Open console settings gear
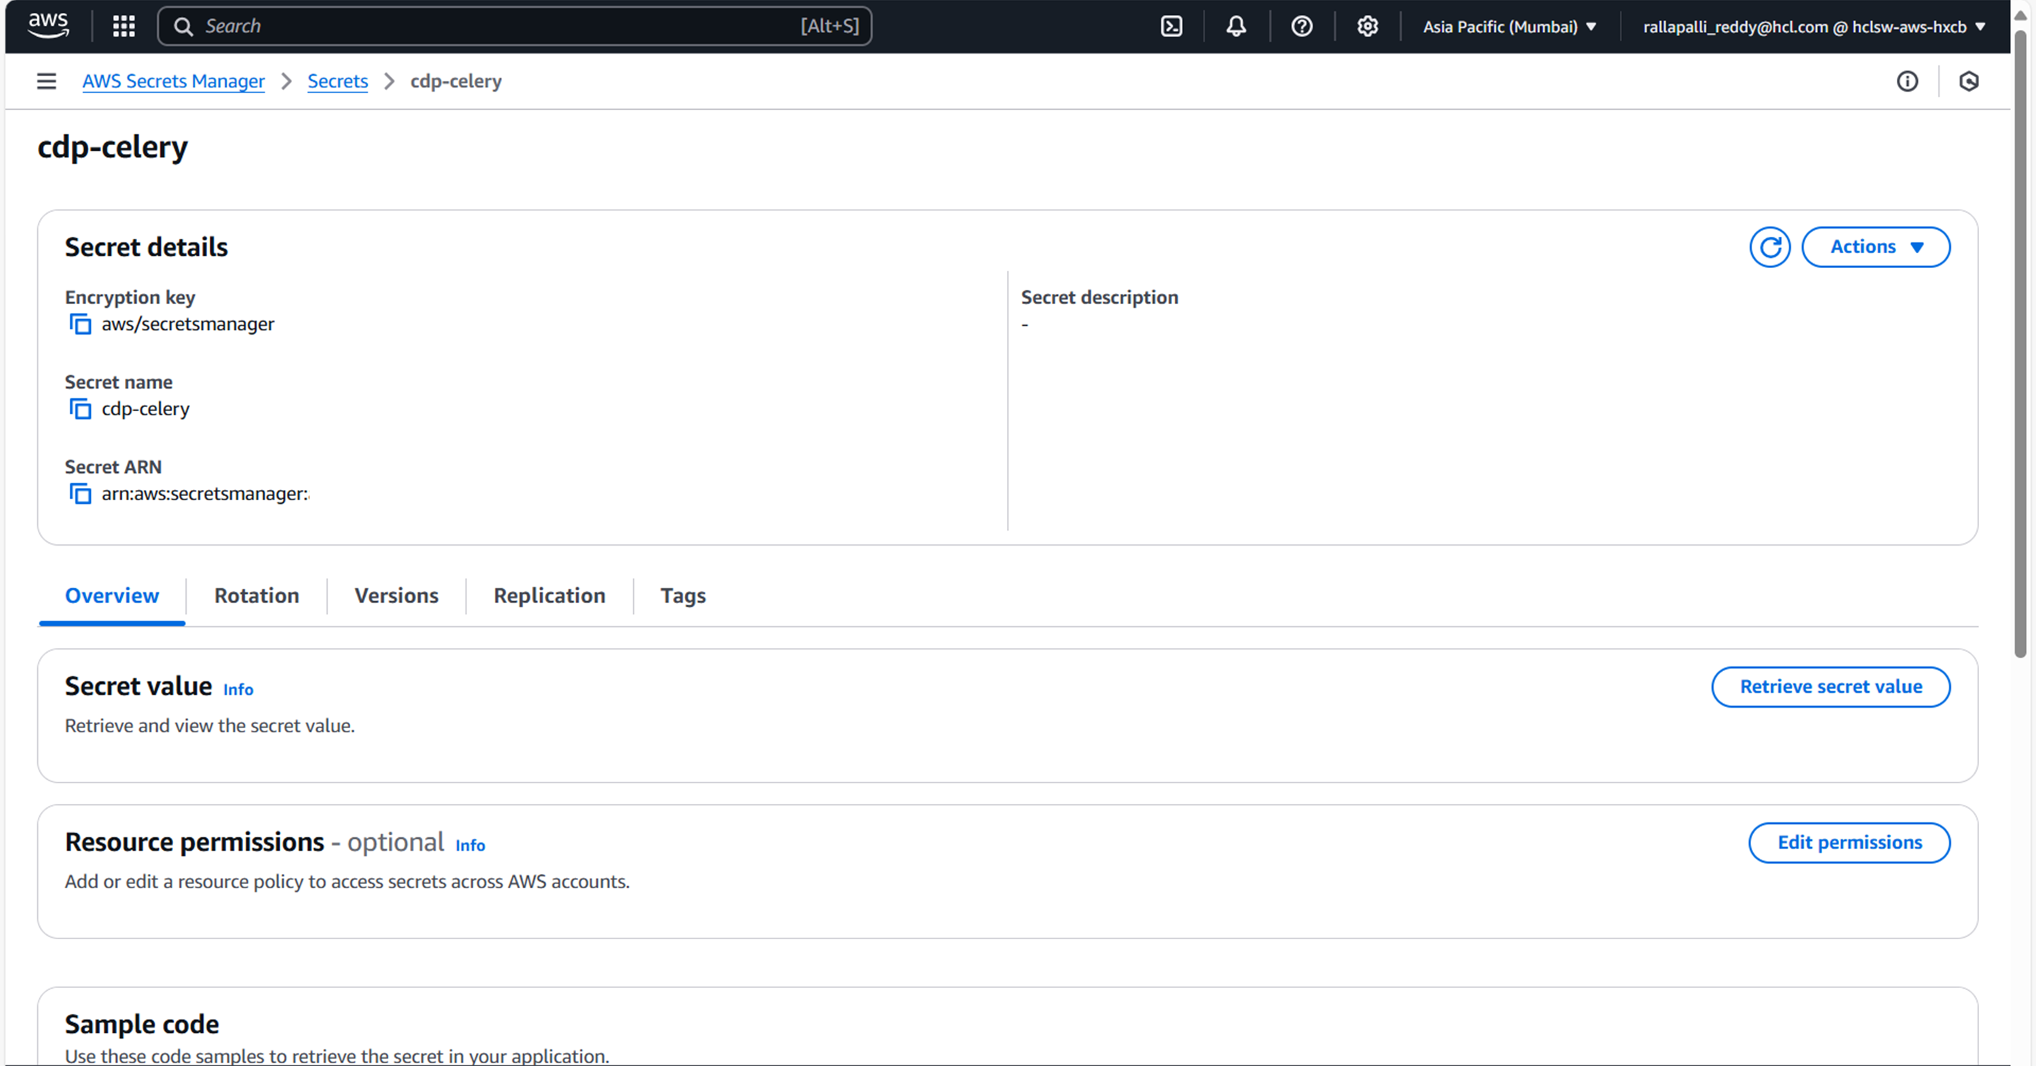2036x1066 pixels. 1368,26
